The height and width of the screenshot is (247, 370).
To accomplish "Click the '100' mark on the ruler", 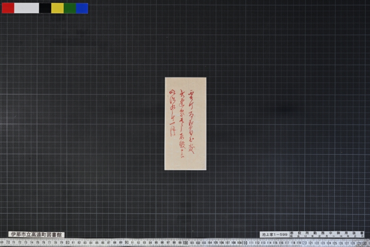I will pos(185,243).
